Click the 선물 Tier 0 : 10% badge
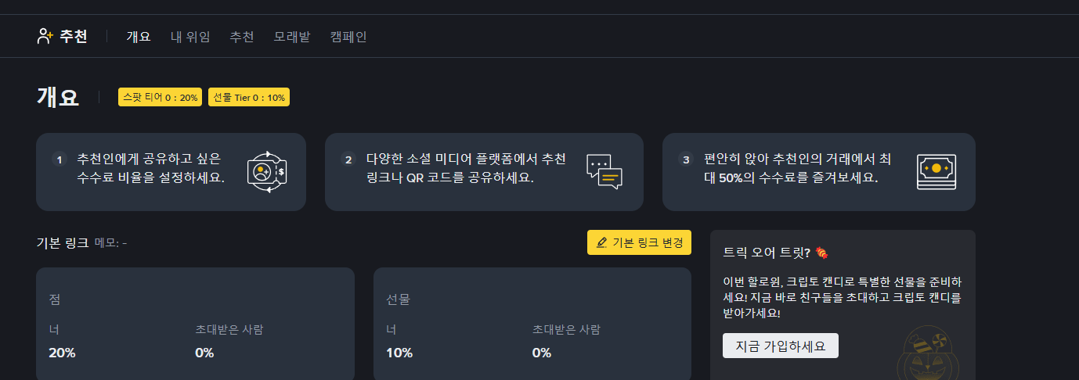 [249, 98]
